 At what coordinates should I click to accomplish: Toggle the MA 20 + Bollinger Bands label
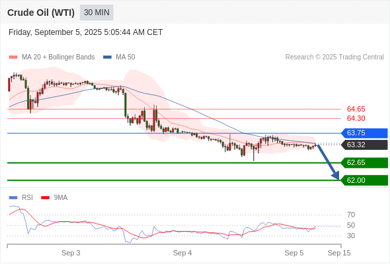58,57
